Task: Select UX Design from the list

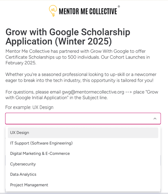Action: [83, 133]
